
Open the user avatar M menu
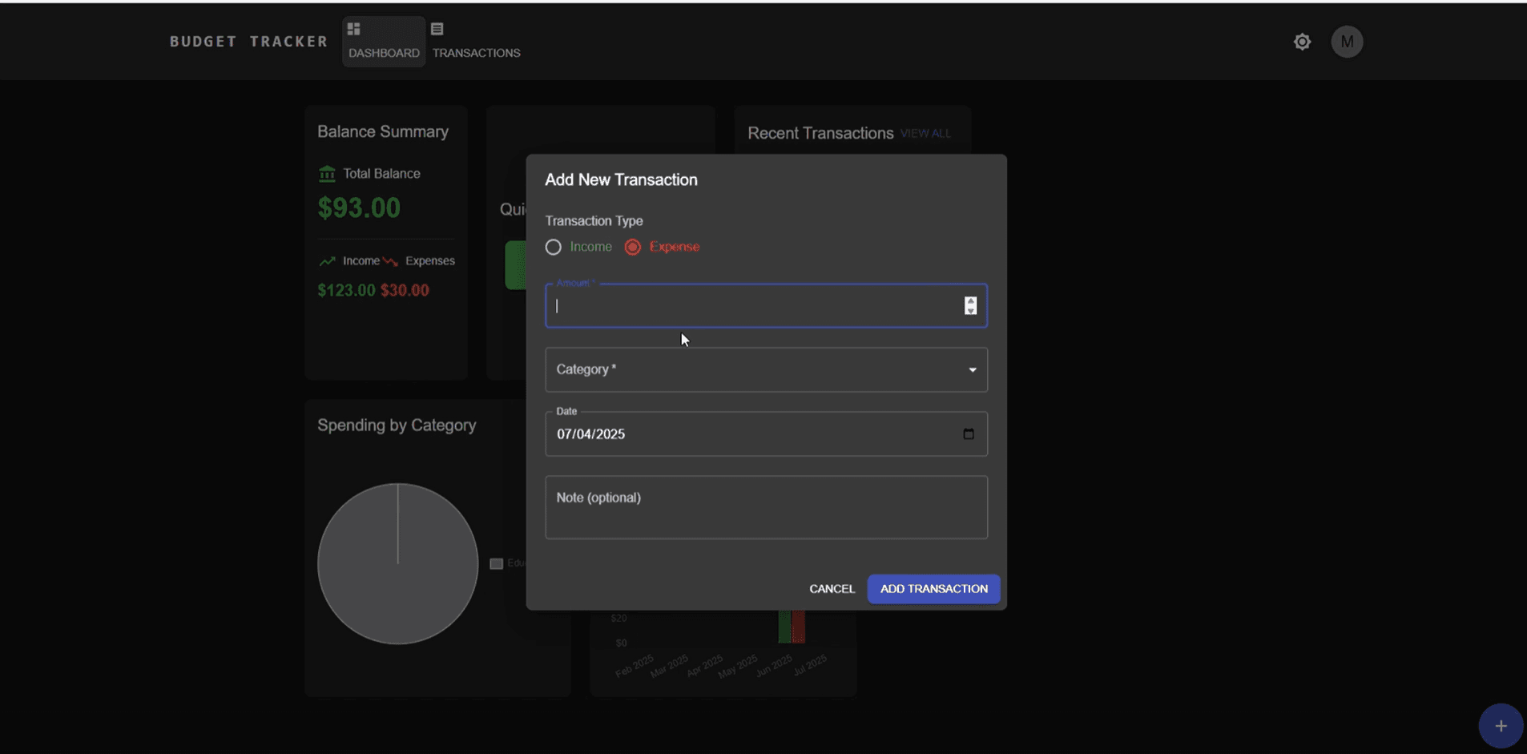(x=1347, y=42)
